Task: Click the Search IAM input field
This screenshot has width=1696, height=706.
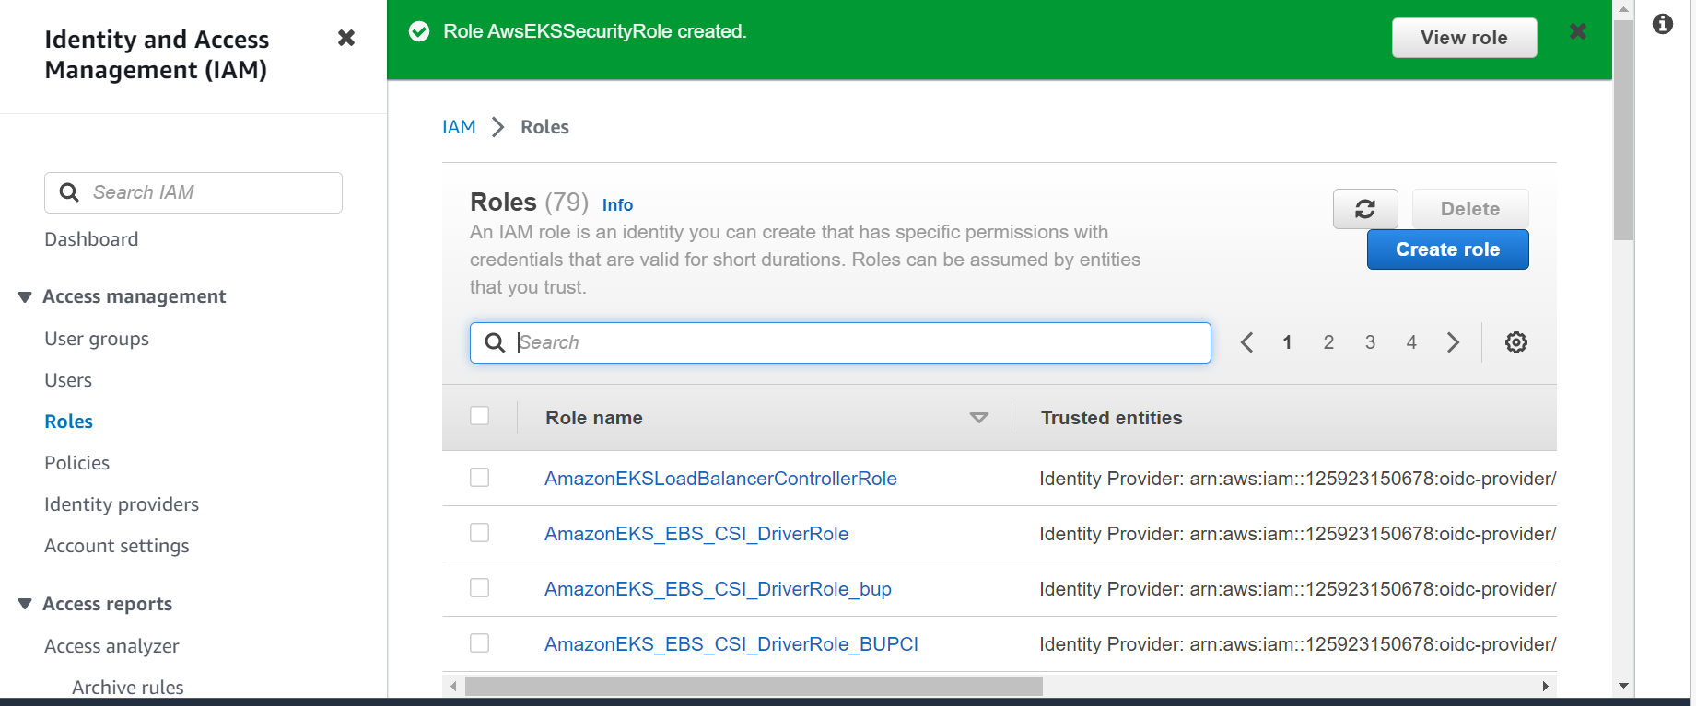Action: (x=193, y=192)
